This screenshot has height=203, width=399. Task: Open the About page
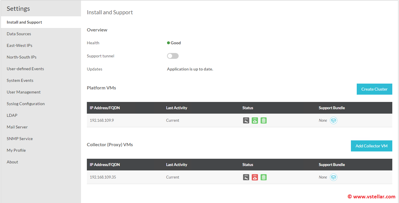pyautogui.click(x=13, y=162)
